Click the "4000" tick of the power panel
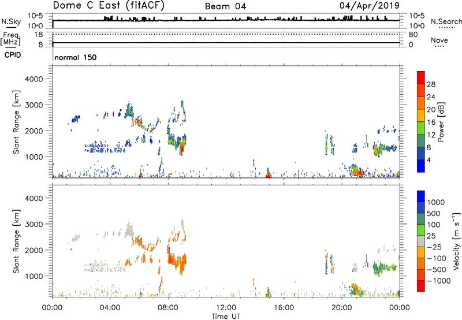Screen dimensions: 462x320 point(33,79)
